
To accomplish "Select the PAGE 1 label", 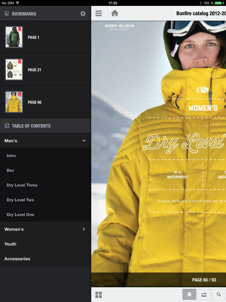I will [x=33, y=37].
